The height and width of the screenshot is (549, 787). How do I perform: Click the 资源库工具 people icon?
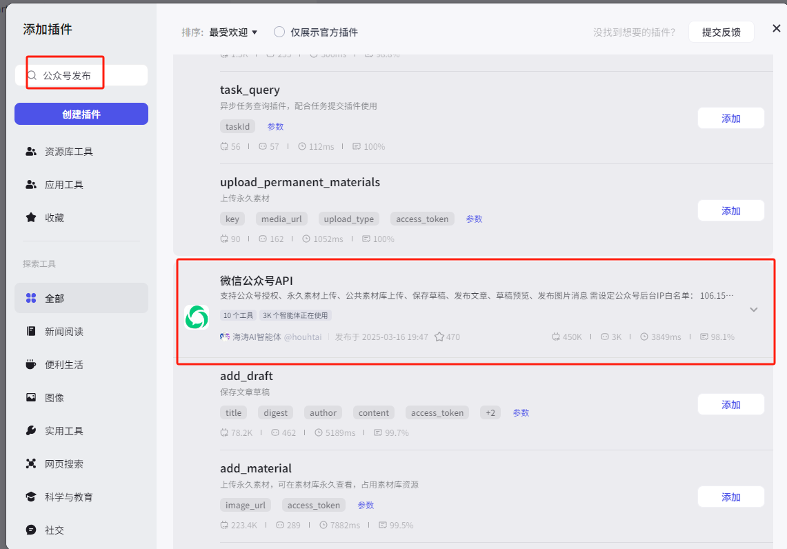[x=31, y=152]
